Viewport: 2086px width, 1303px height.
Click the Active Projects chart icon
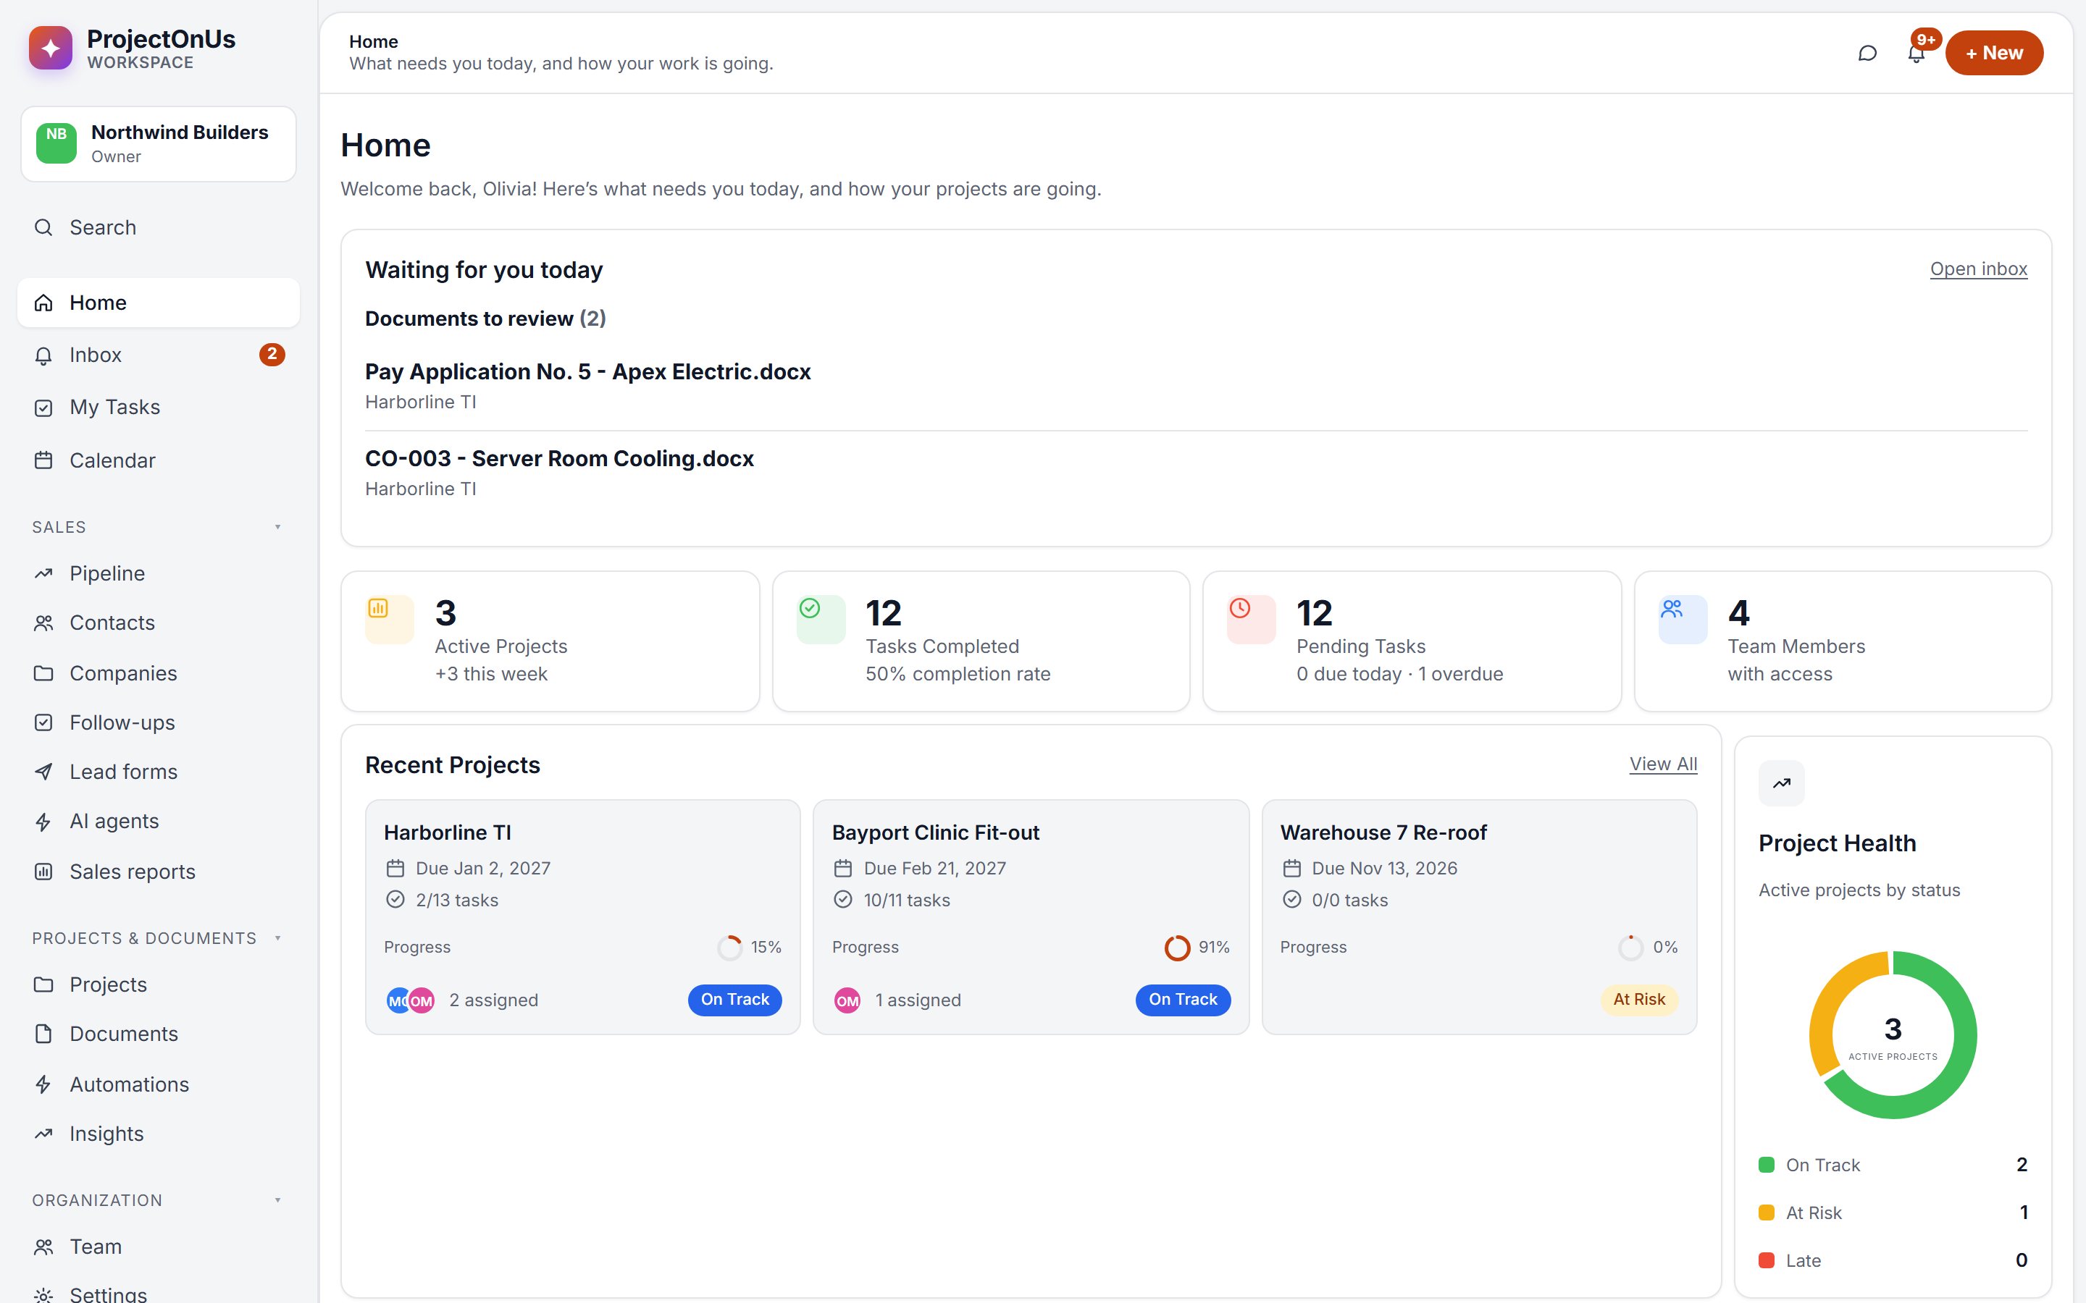[x=390, y=620]
